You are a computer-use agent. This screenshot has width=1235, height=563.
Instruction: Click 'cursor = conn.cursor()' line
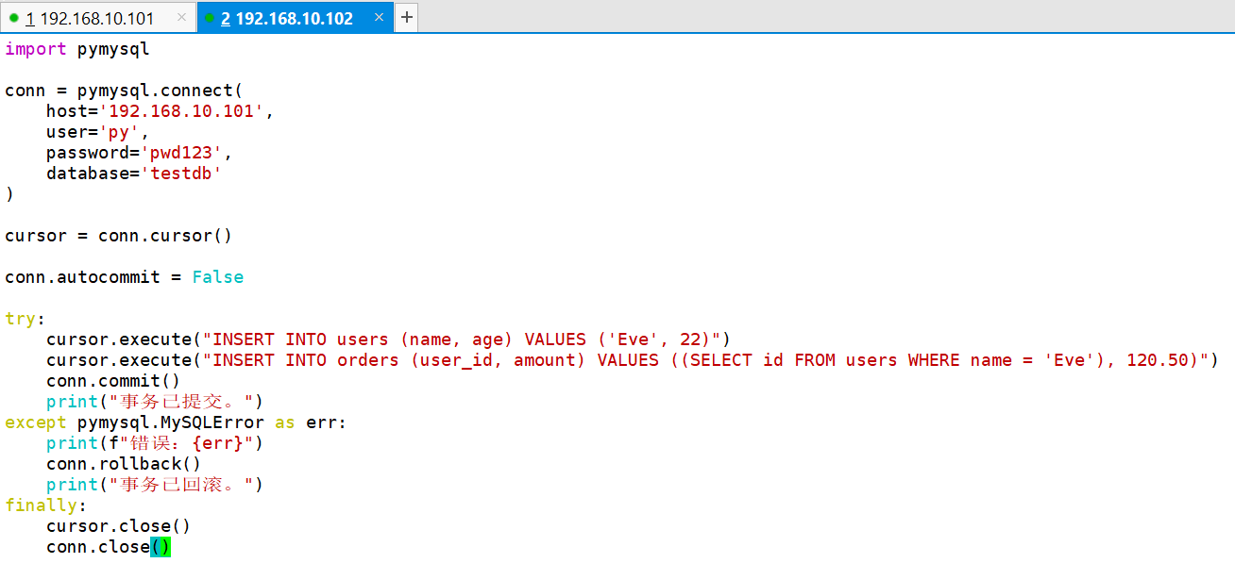coord(118,236)
